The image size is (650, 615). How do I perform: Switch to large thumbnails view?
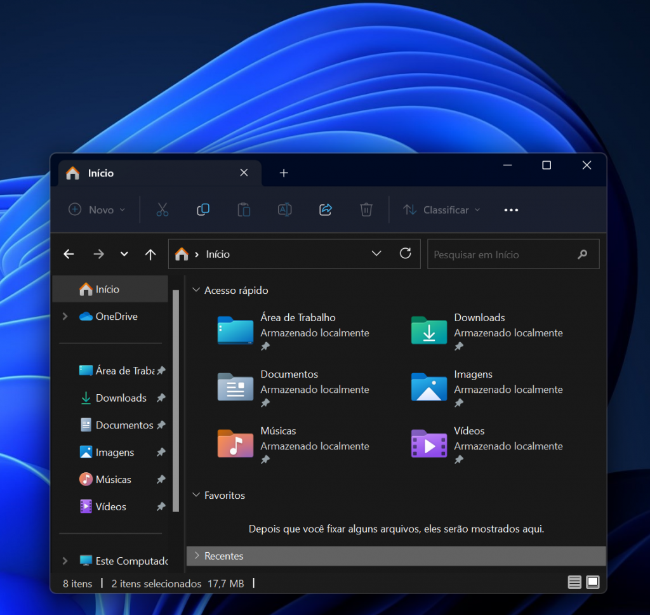coord(593,582)
